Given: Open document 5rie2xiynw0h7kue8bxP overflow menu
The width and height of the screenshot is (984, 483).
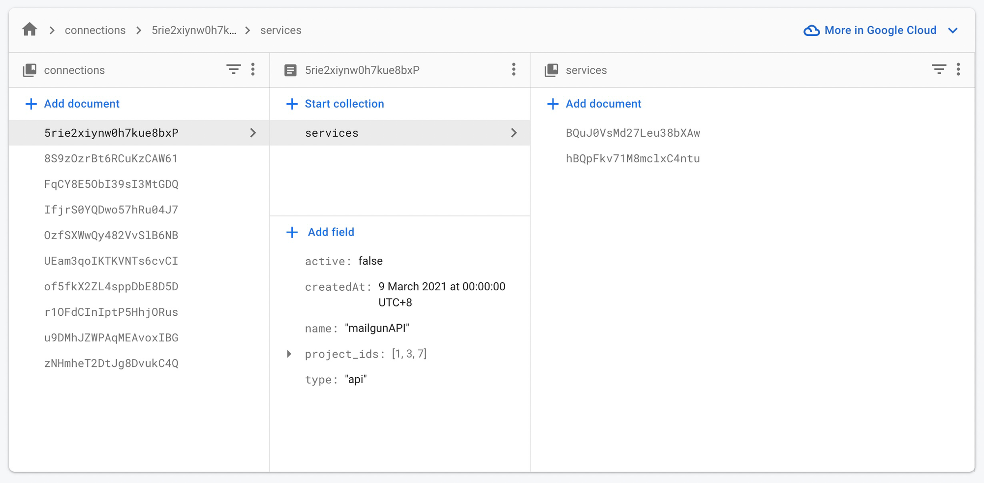Looking at the screenshot, I should (x=514, y=70).
